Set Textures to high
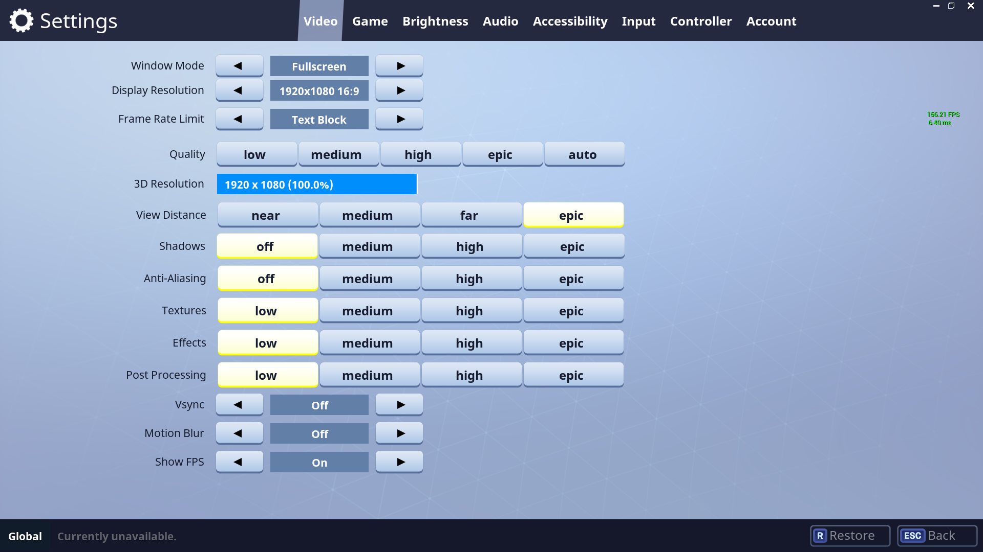Viewport: 983px width, 552px height. pos(471,311)
